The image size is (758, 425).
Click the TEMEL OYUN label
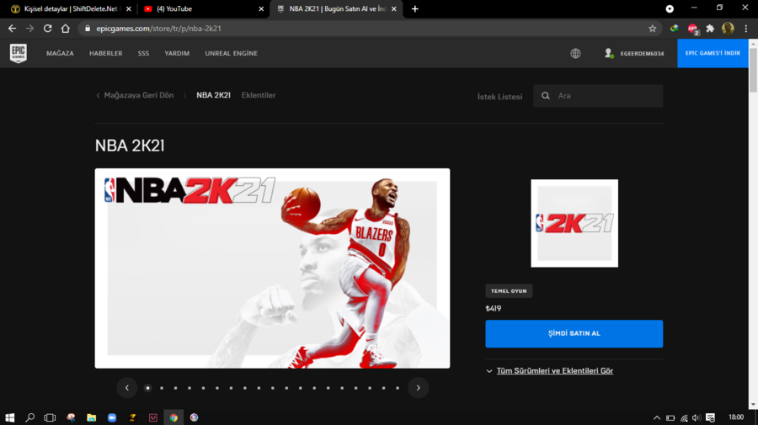[509, 290]
